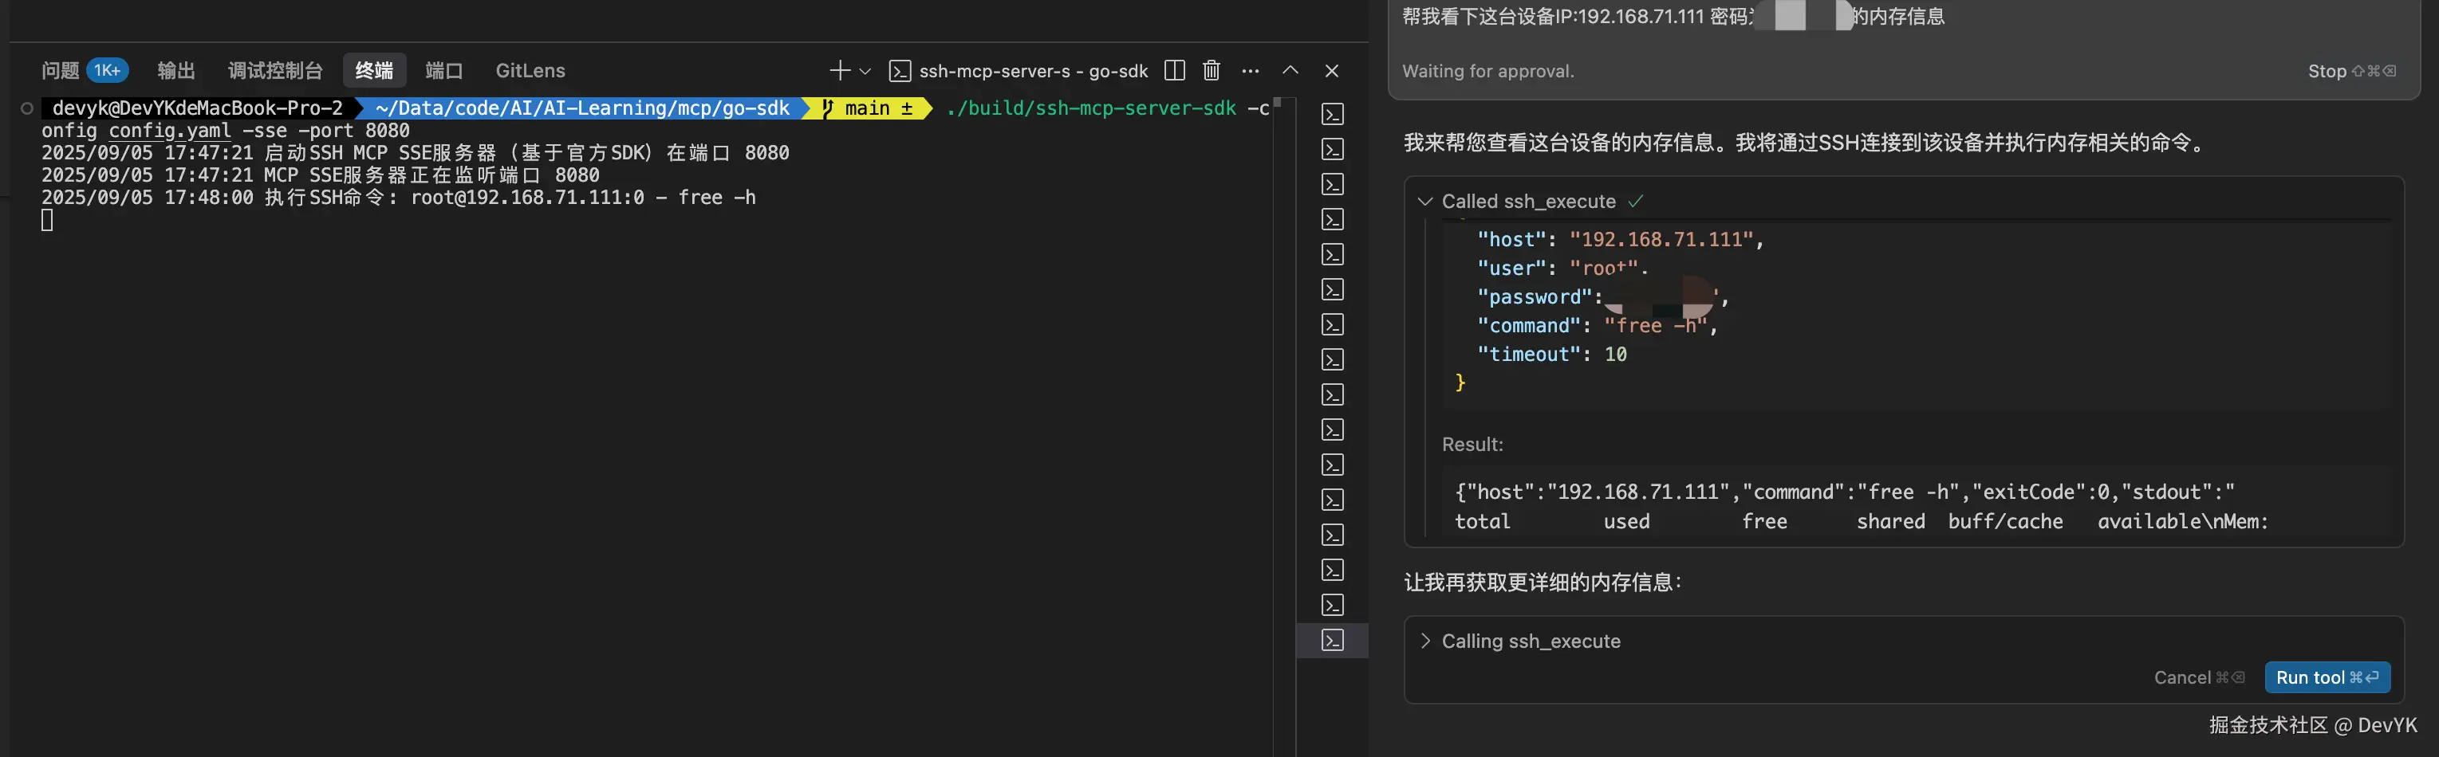2439x757 pixels.
Task: Click the "total used free shared" output row
Action: pyautogui.click(x=1862, y=521)
